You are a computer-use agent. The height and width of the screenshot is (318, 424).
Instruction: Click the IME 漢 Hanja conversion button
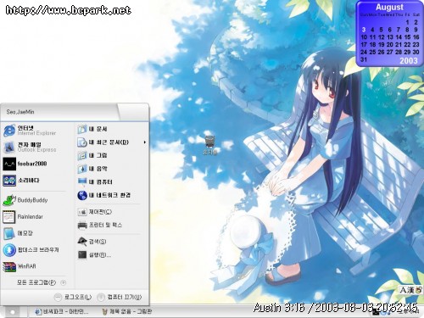[410, 290]
